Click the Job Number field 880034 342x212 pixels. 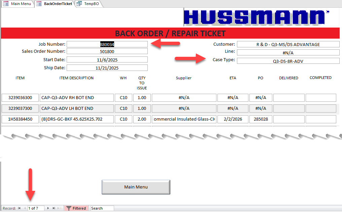coord(107,44)
